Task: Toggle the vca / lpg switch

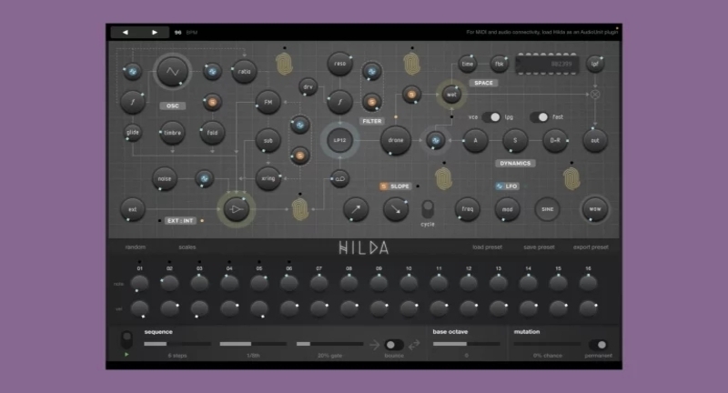Action: 491,117
